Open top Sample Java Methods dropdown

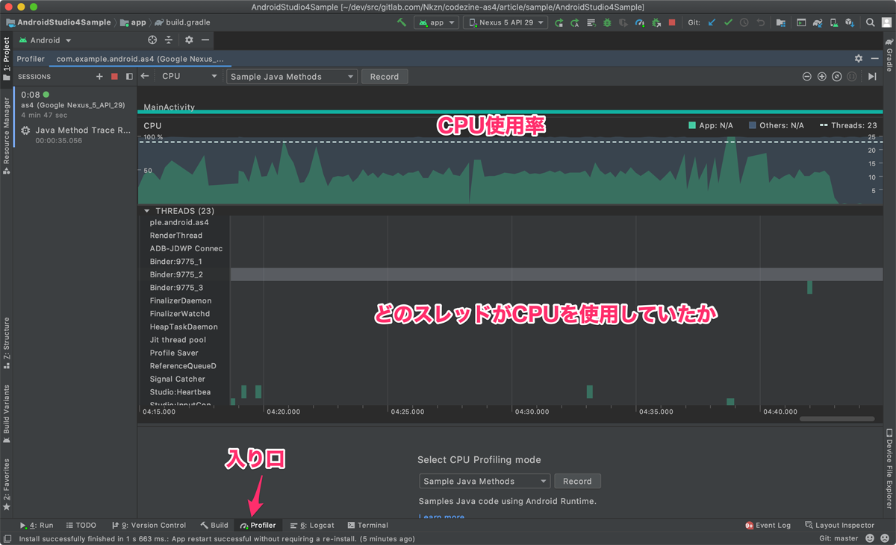click(292, 76)
